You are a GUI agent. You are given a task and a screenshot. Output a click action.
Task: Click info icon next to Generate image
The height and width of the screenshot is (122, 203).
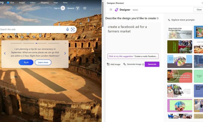143,64
